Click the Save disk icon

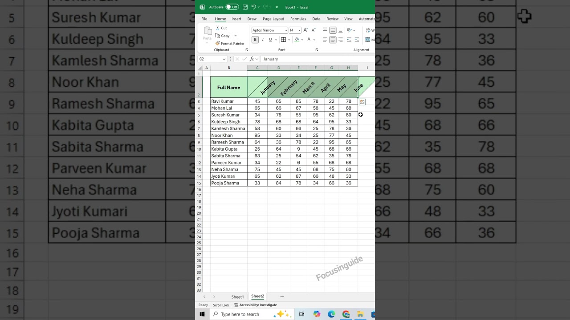coord(245,7)
